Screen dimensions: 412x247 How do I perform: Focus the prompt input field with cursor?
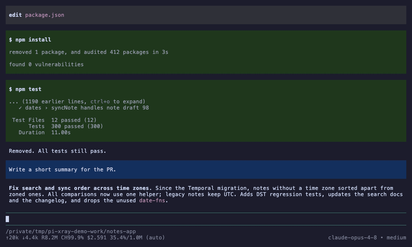pos(206,219)
